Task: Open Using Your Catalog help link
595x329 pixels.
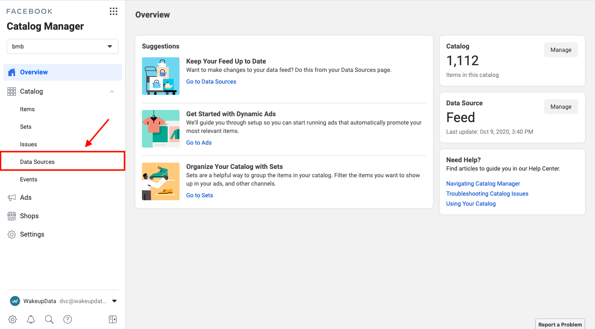Action: tap(471, 204)
